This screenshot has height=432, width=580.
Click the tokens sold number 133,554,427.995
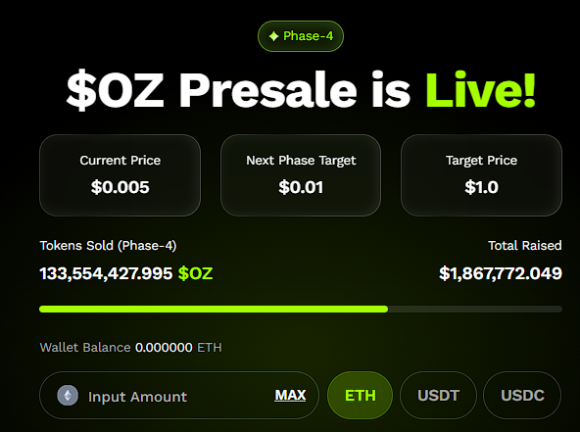[x=106, y=273]
